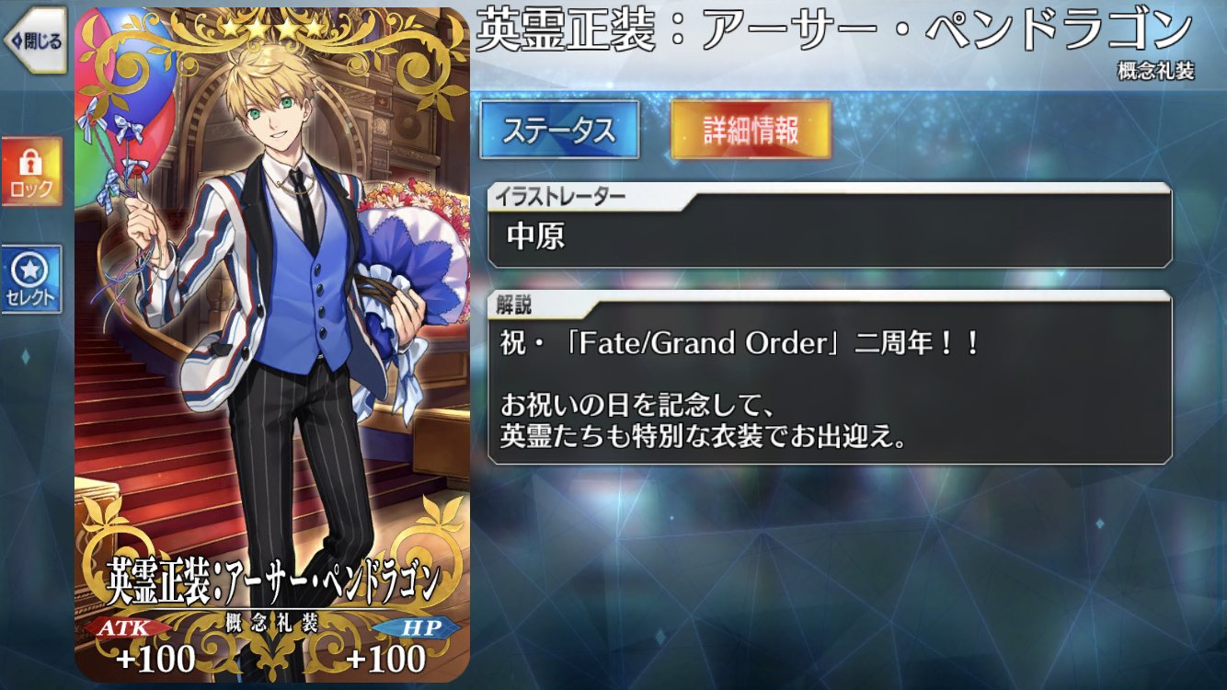Click the star icon in select button

31,270
